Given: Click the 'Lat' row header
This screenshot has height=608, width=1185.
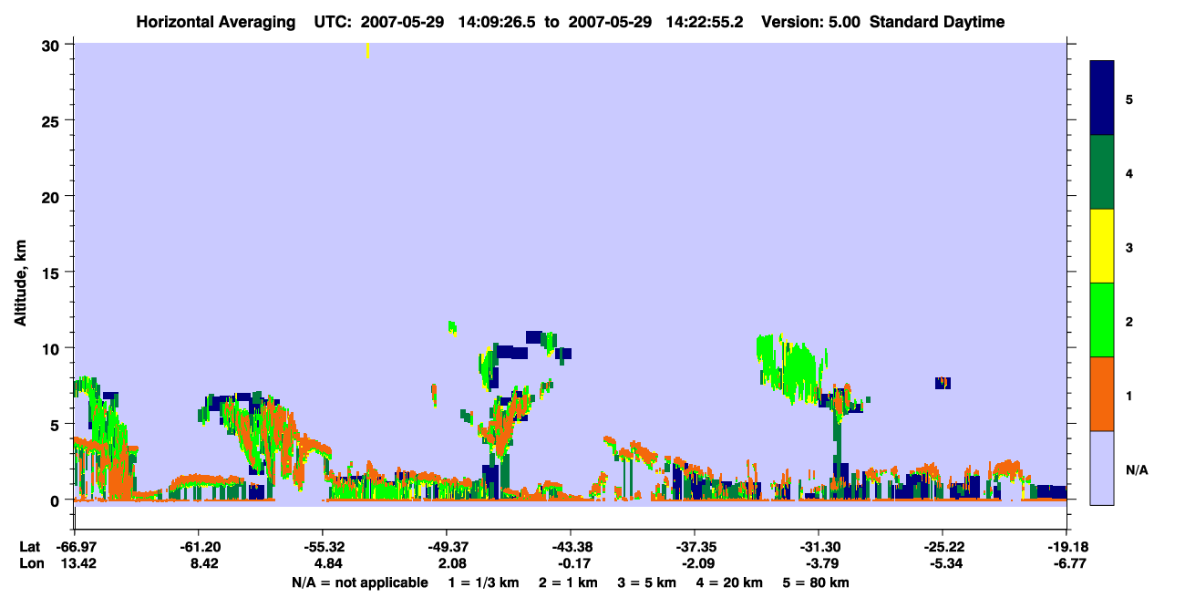Looking at the screenshot, I should click(x=30, y=547).
